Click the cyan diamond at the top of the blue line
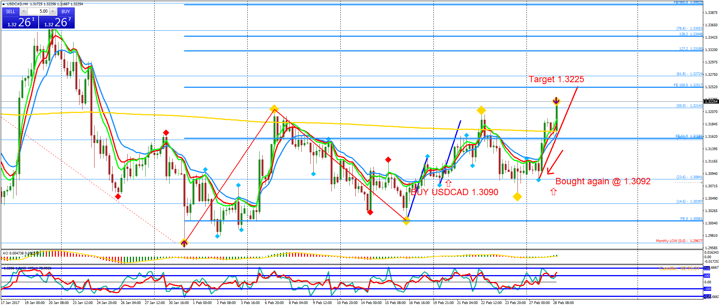The width and height of the screenshot is (719, 307). click(x=427, y=156)
